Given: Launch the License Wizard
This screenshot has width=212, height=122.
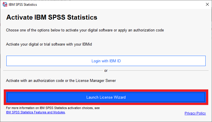Looking at the screenshot, I should point(106,97).
